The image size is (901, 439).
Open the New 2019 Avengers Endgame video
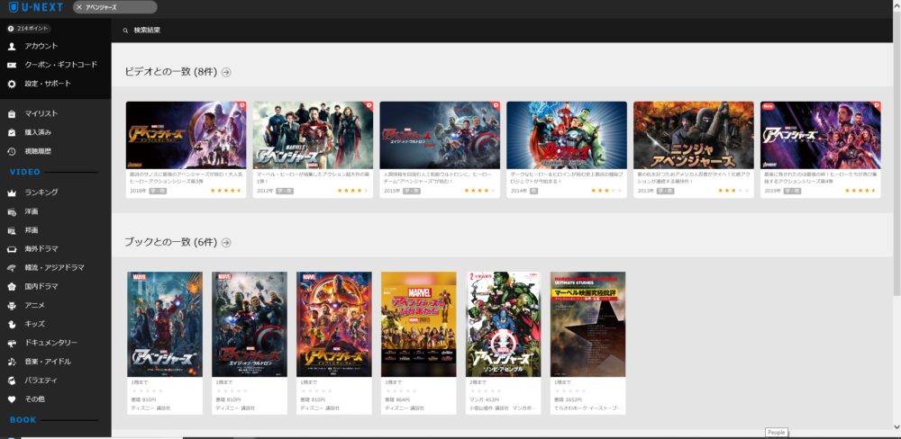tap(820, 135)
